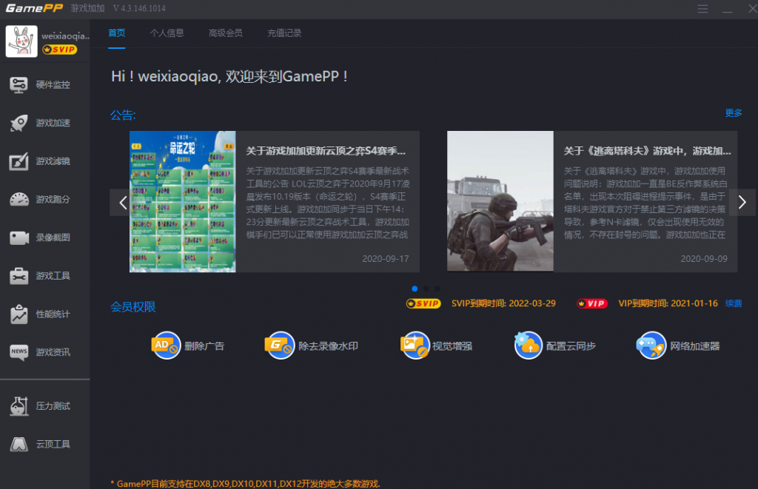Open the 录像截图 camera icon
Viewport: 758px width, 489px height.
click(19, 237)
